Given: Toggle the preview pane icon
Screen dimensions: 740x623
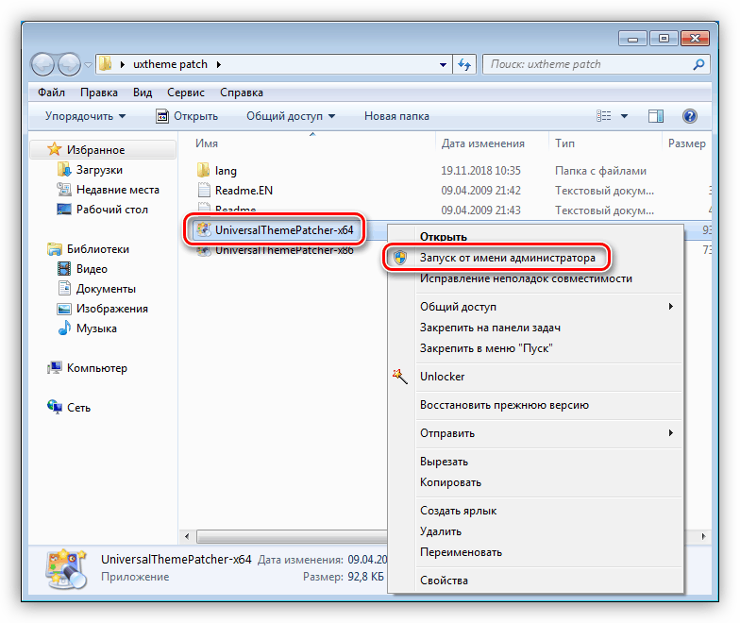Looking at the screenshot, I should [655, 116].
